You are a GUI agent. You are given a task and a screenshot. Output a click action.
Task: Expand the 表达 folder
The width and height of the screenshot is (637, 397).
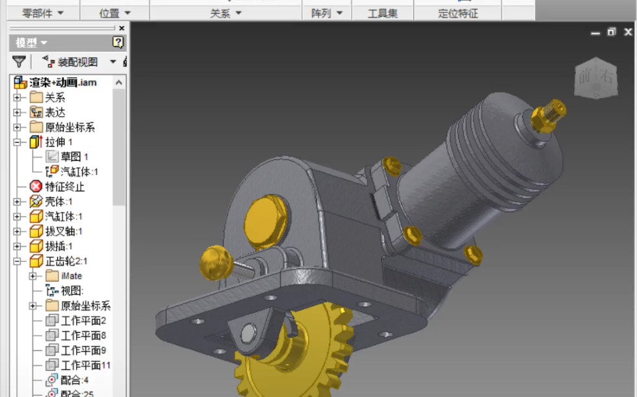tap(17, 112)
